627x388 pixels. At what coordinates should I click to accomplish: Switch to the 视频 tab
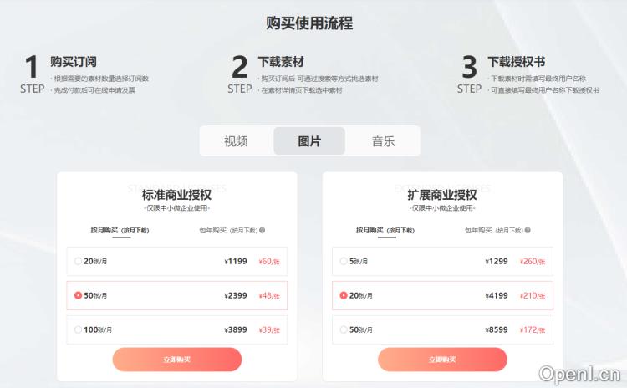point(236,140)
